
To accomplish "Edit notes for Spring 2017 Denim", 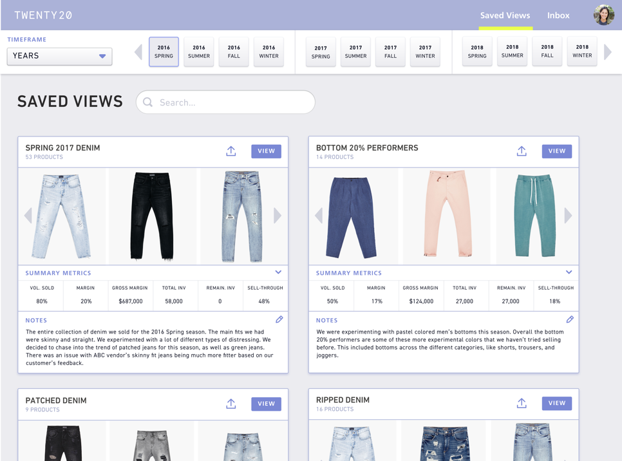I will point(279,319).
